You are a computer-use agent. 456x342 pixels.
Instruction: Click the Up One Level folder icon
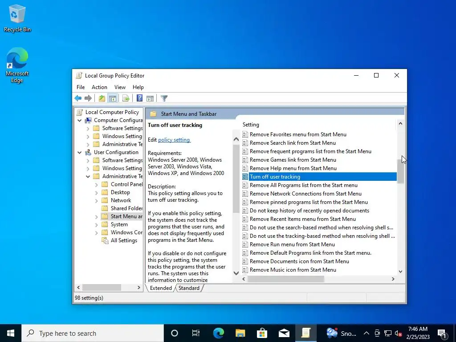pos(102,98)
